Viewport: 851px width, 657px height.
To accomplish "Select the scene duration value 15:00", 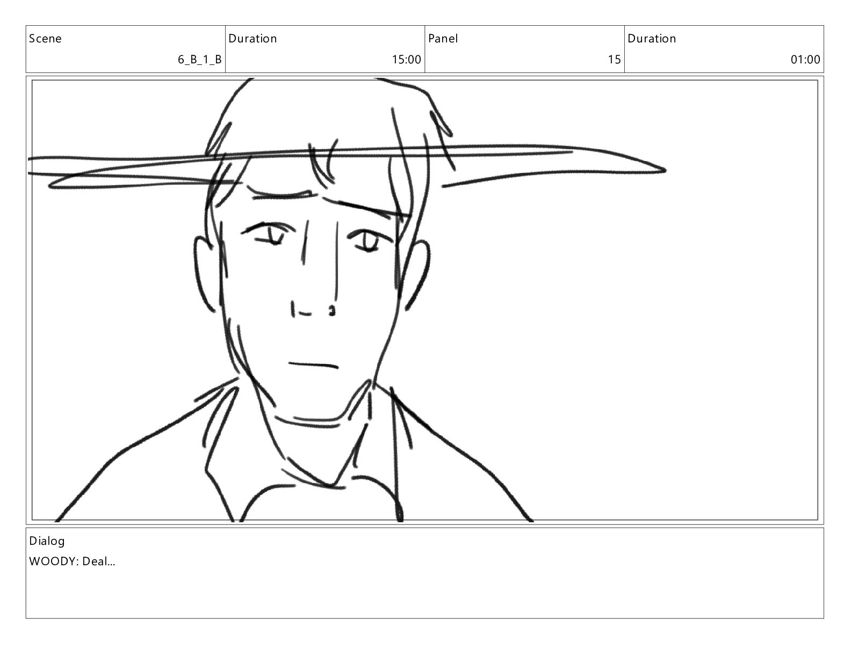I will coord(407,60).
